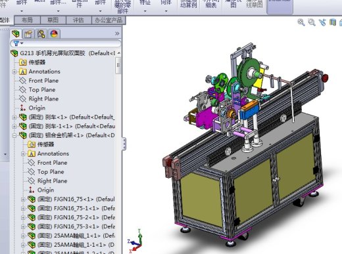The image size is (342, 254).
Task: Click the tree scrollbar thumb
Action: tap(118, 66)
